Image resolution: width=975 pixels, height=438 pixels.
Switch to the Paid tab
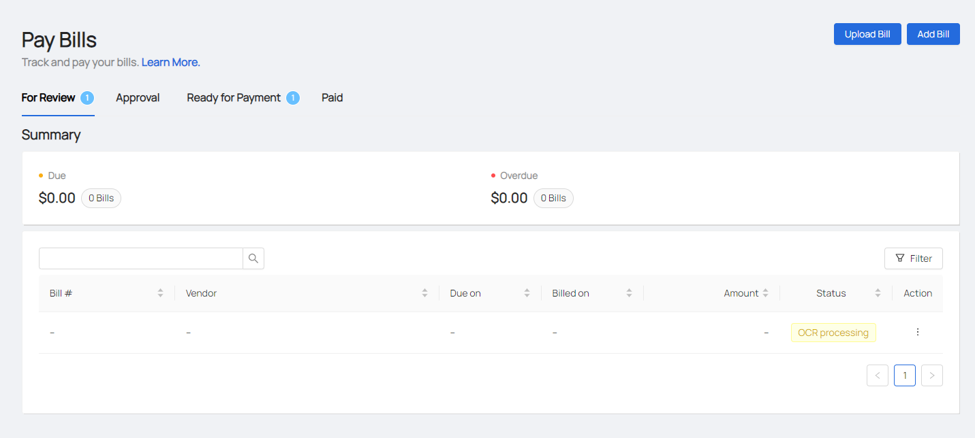(x=332, y=98)
